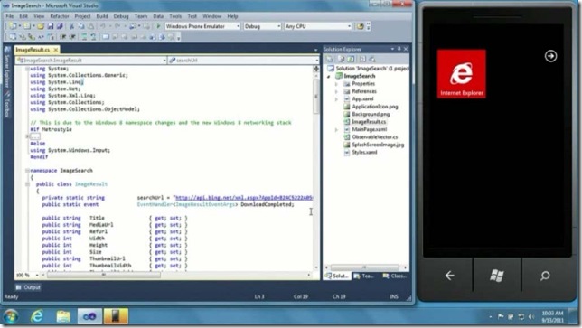Open the Build menu
This screenshot has width=582, height=328.
point(102,16)
